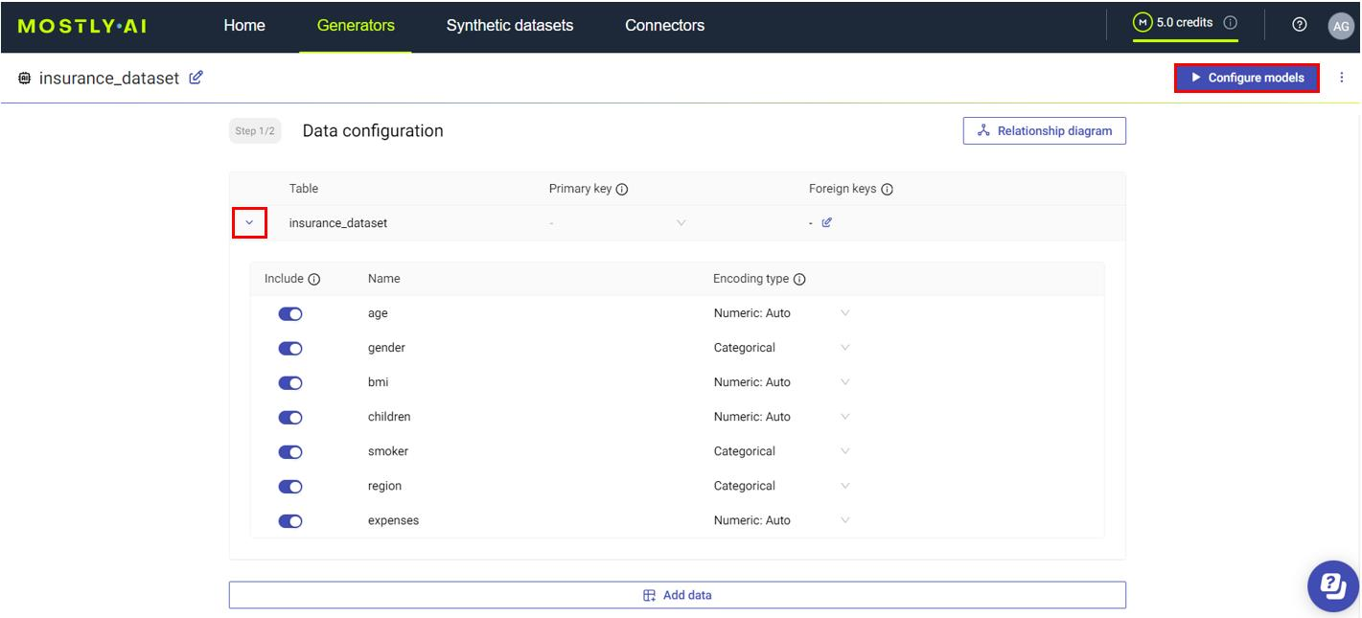The image size is (1362, 618).
Task: Click the Configure models button
Action: (1246, 78)
